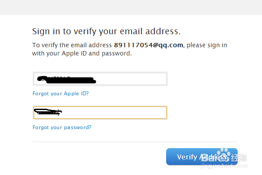Click empty space inside the Apple ID box

[x=134, y=79]
